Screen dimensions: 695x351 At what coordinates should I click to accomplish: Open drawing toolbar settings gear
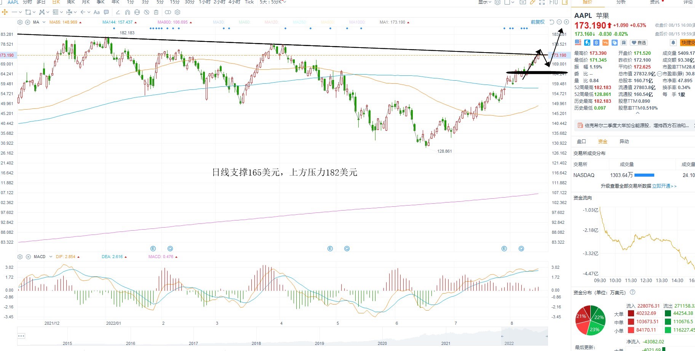coord(177,12)
